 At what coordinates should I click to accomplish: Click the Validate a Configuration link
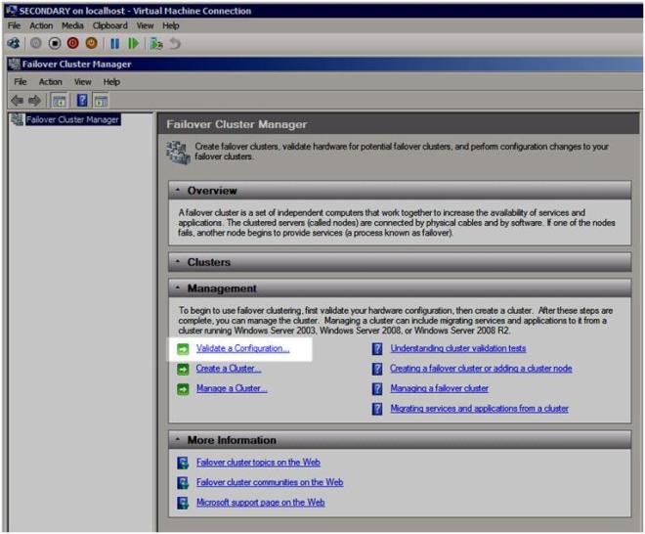242,348
